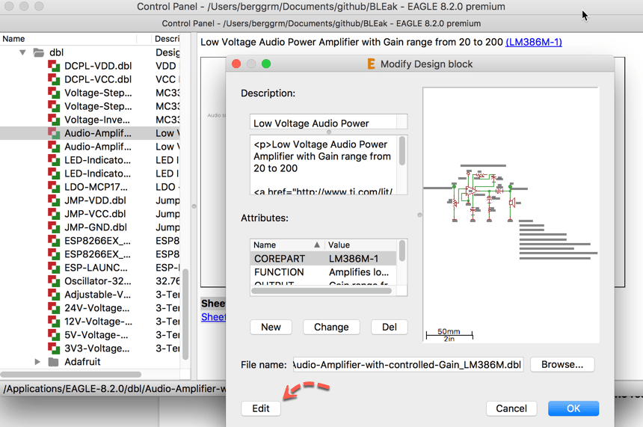The width and height of the screenshot is (643, 427).
Task: Click the 3V3-Voltage... design block icon
Action: [54, 348]
